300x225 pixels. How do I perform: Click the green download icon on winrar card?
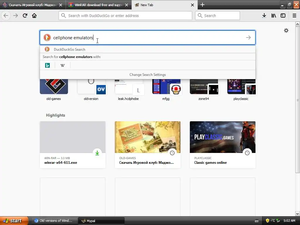(97, 153)
